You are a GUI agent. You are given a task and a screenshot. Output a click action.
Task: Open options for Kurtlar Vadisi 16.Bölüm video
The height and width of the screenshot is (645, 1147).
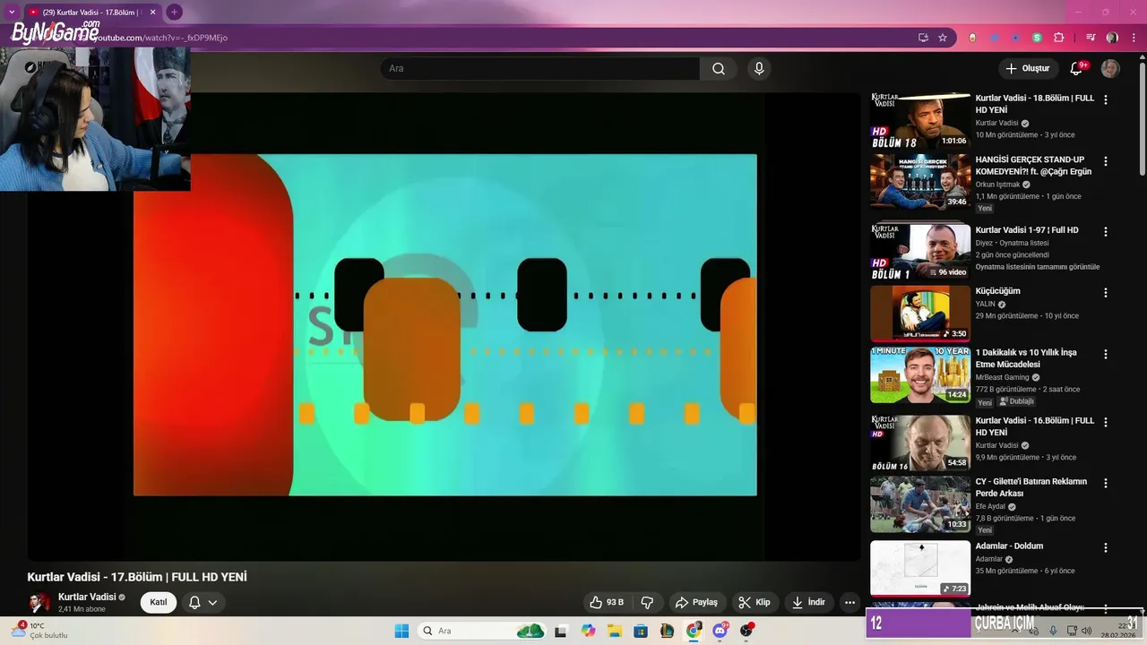click(1106, 422)
